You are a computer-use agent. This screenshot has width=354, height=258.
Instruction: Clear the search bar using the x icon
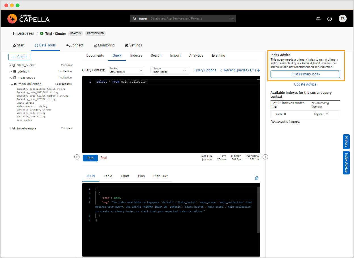tap(232, 18)
